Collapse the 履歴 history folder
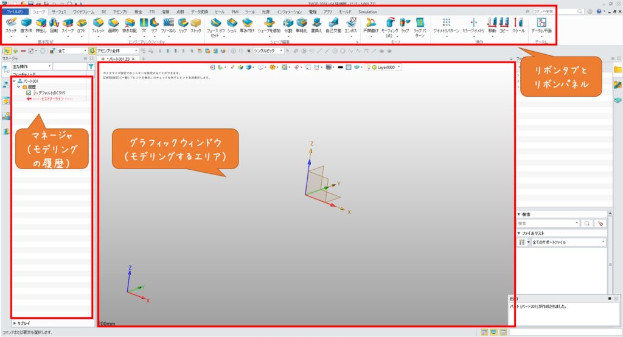Screen dimensions: 623x337 coord(18,87)
